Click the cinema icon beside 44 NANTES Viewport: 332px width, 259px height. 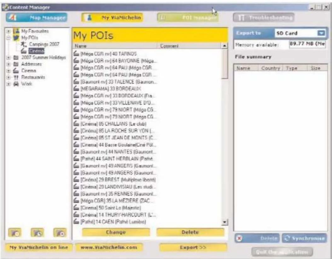coord(76,152)
